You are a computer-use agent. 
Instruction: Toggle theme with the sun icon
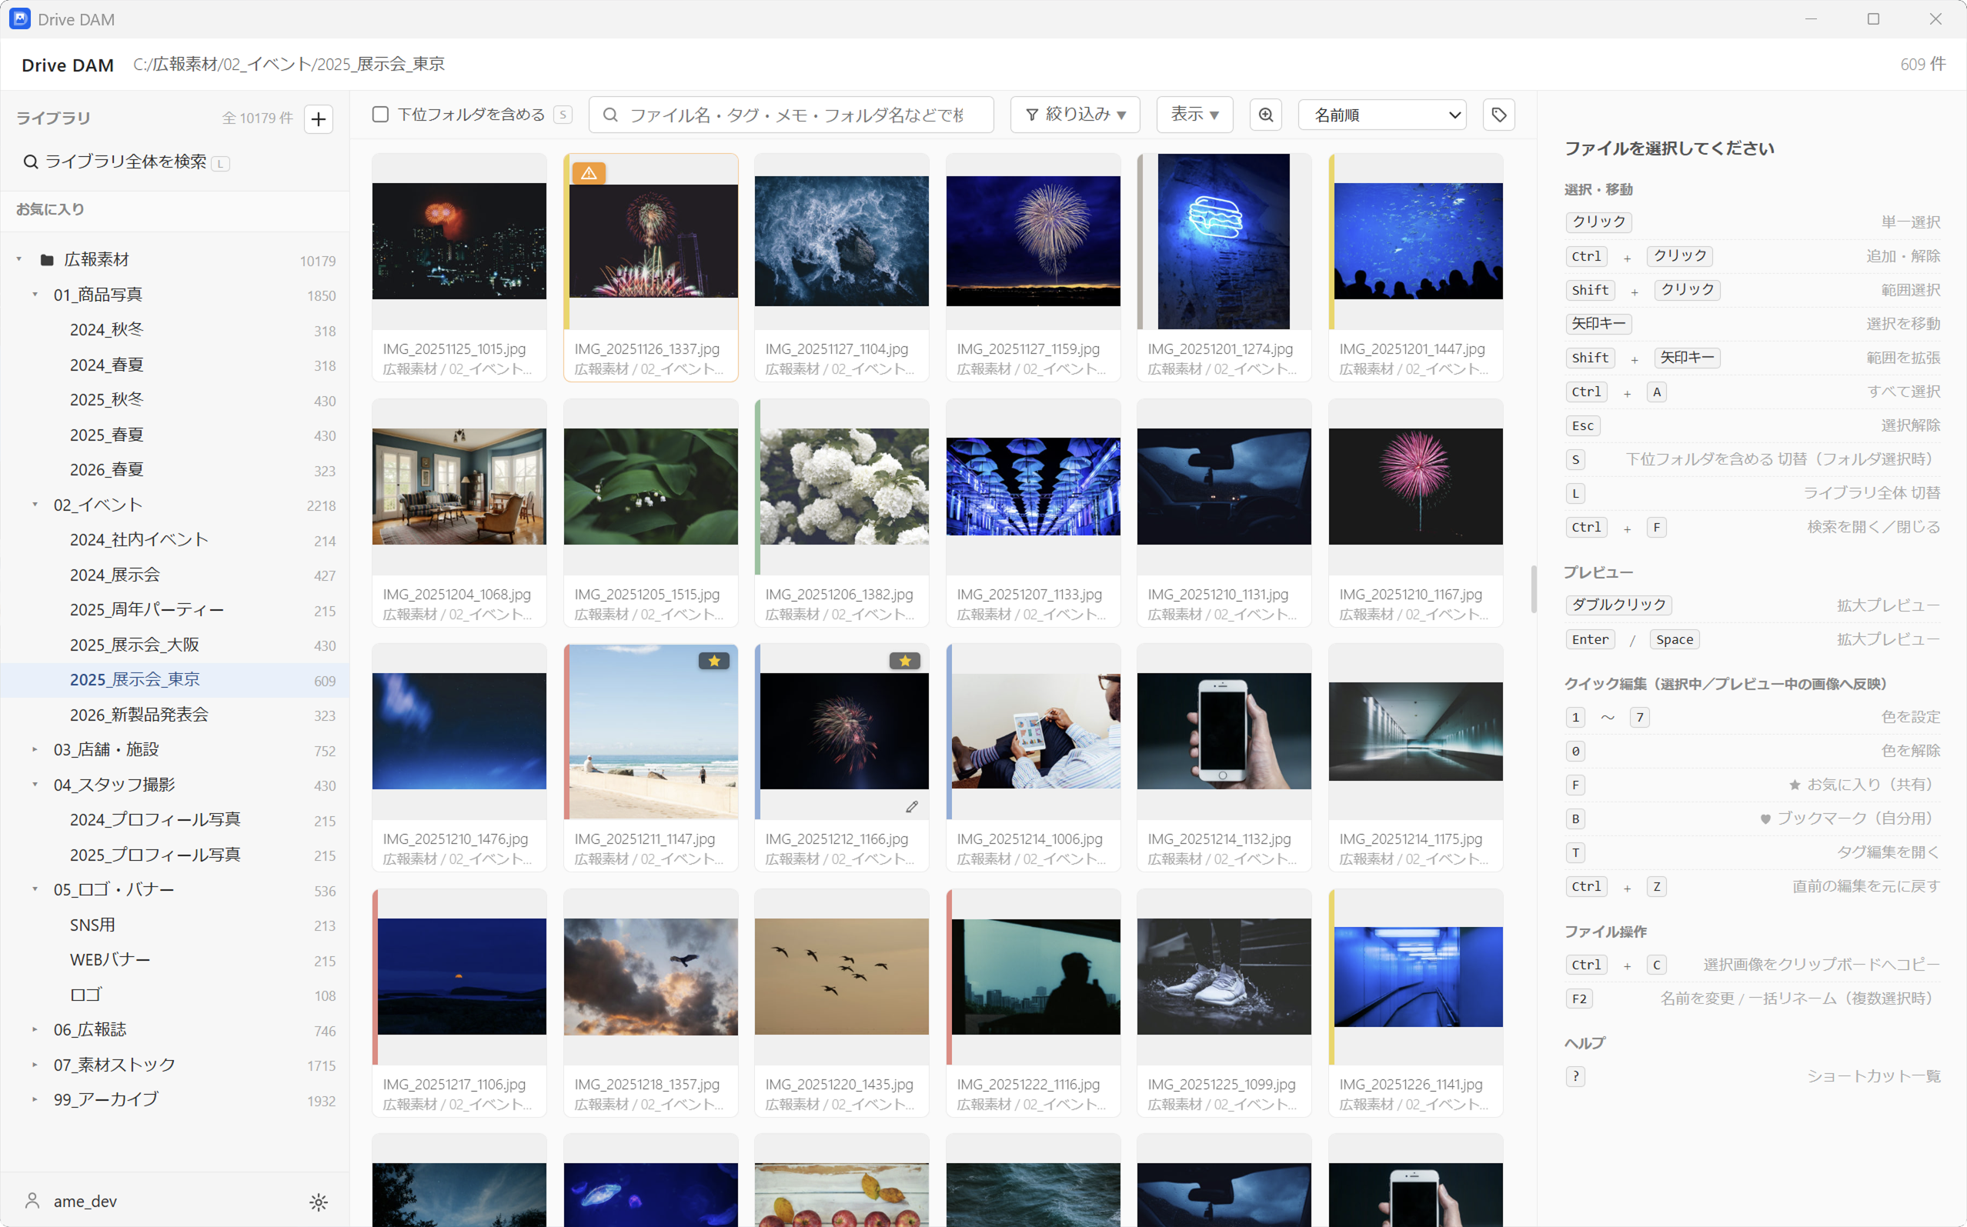click(319, 1202)
